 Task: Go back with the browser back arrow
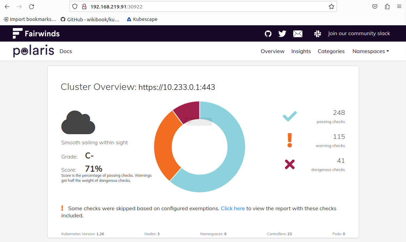click(x=7, y=7)
